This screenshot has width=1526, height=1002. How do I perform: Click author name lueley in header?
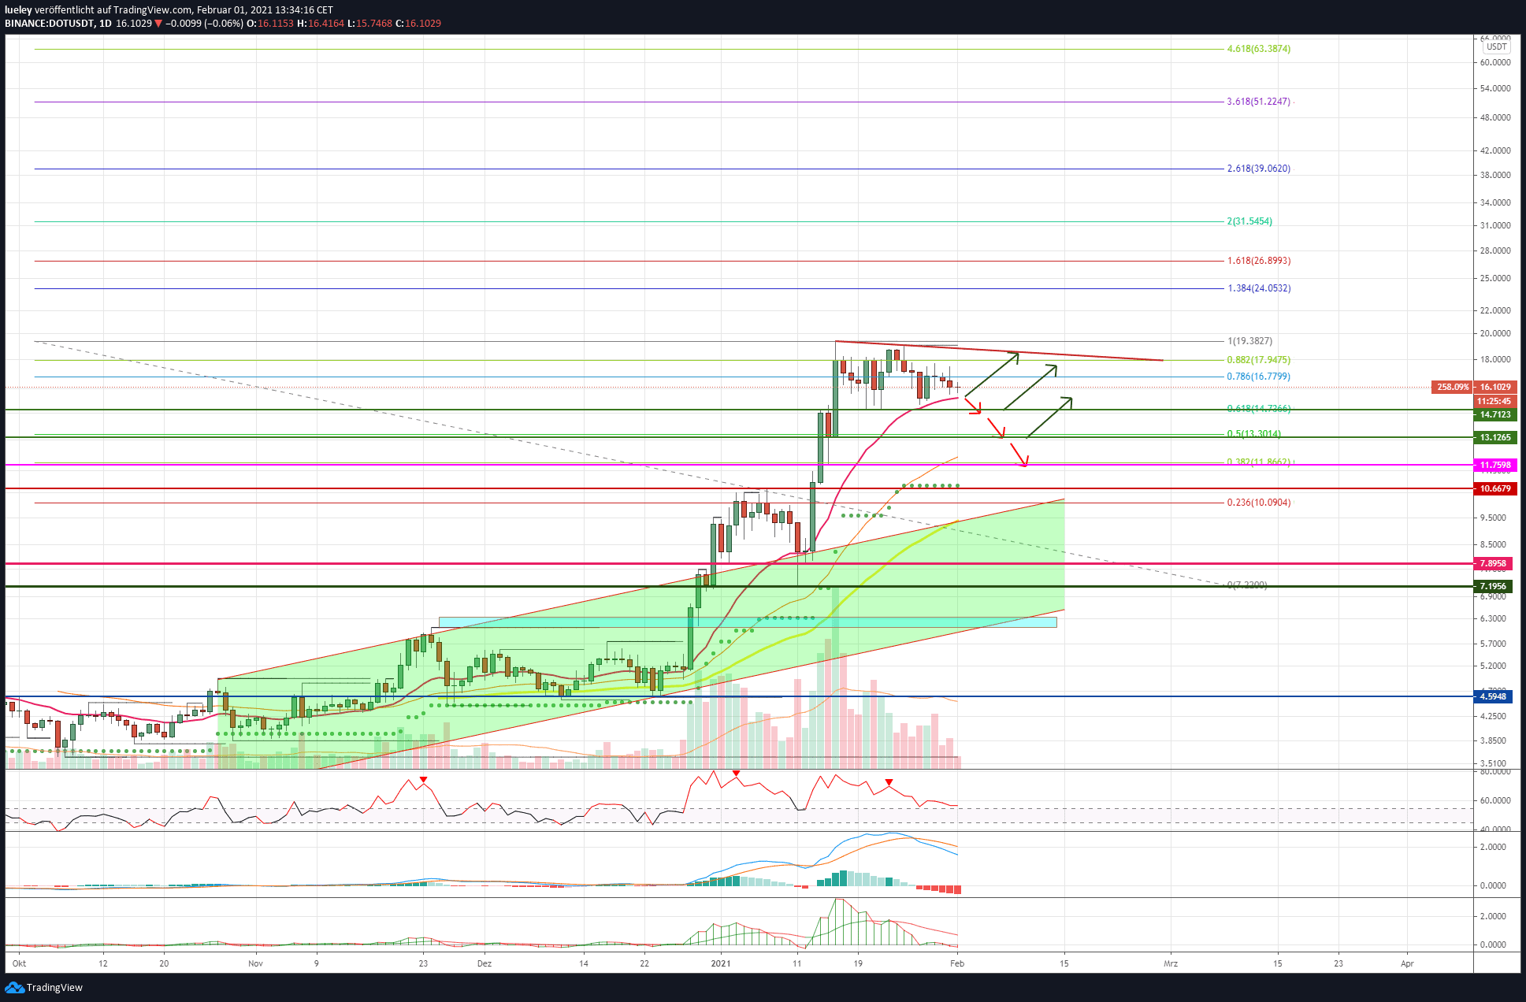[18, 10]
